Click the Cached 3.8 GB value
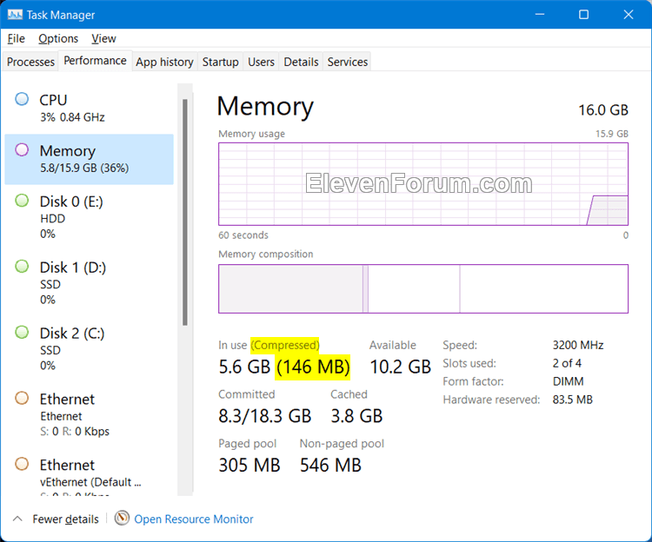652x542 pixels. click(x=356, y=416)
